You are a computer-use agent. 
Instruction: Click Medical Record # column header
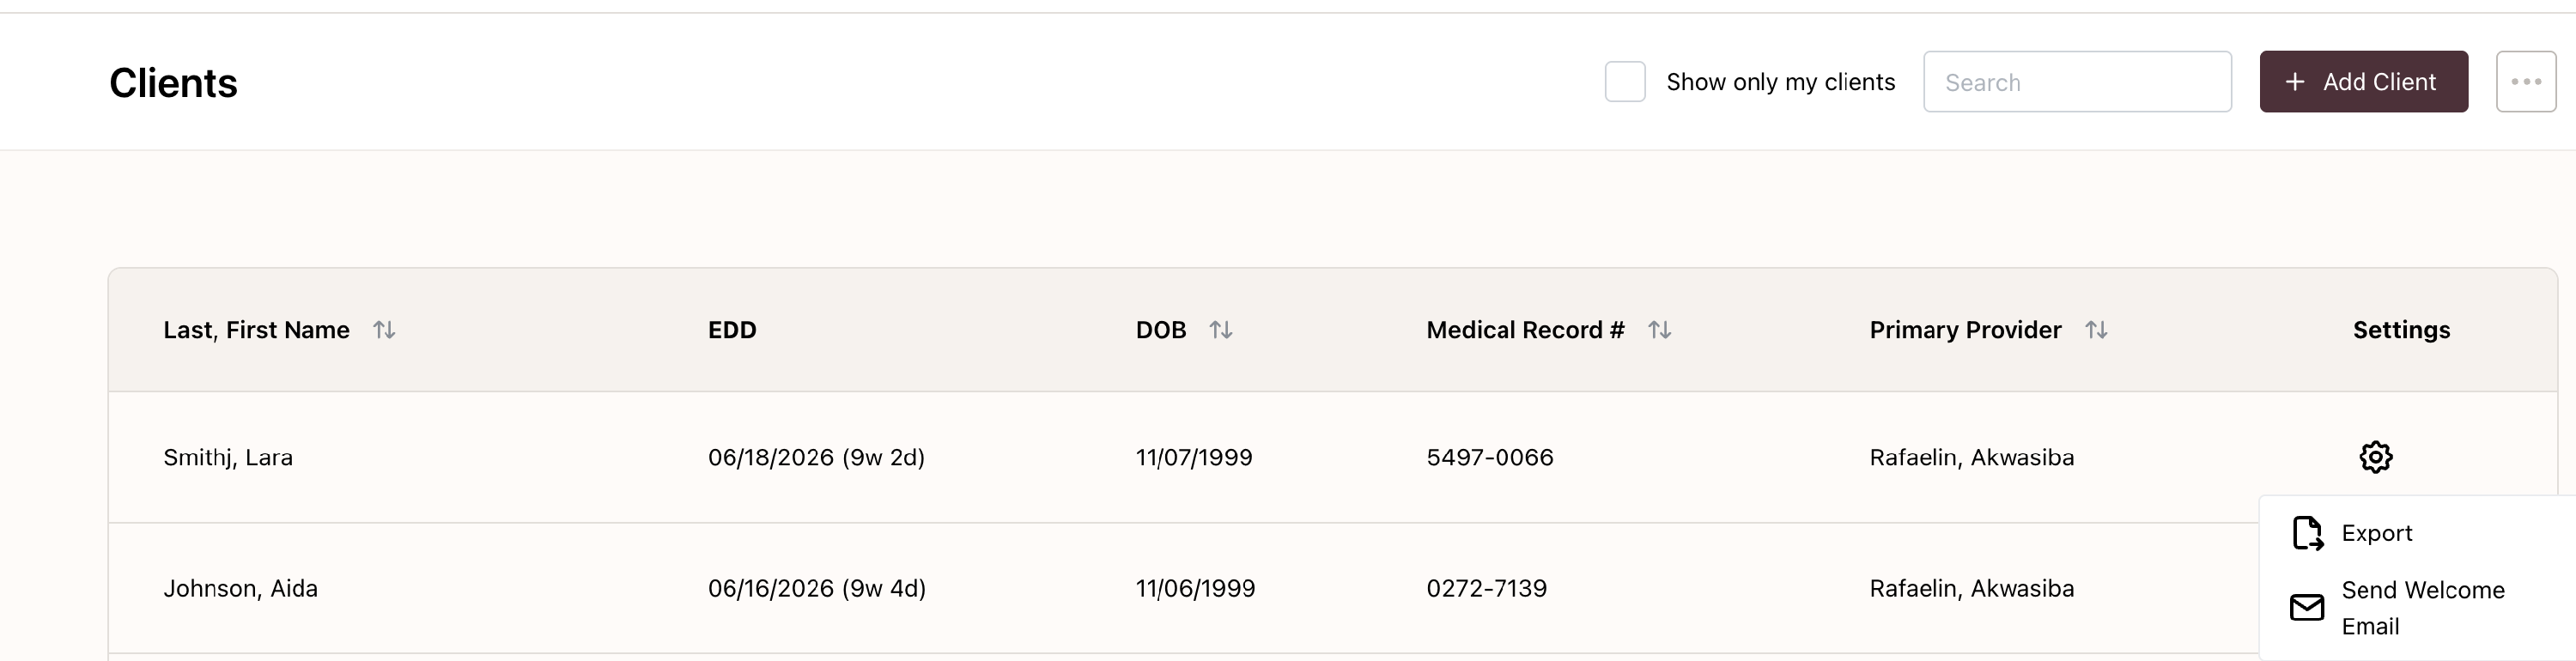point(1525,330)
